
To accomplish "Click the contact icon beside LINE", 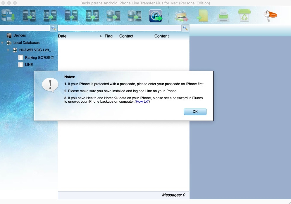I will coord(21,64).
